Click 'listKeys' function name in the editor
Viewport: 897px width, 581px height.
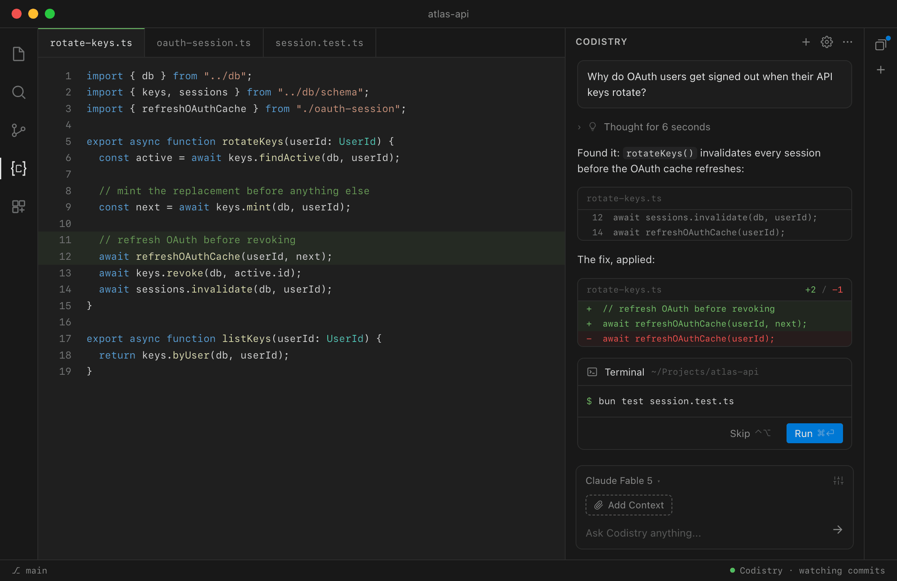246,339
